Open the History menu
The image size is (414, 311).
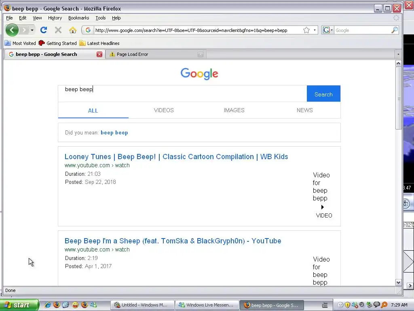[x=55, y=18]
